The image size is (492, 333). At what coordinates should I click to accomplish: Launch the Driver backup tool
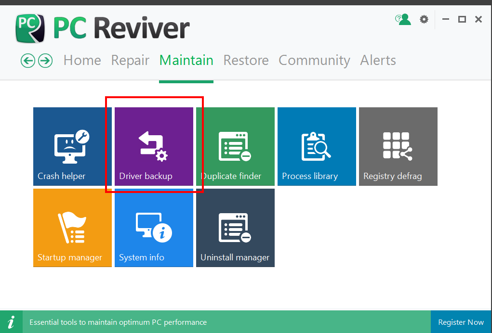154,146
